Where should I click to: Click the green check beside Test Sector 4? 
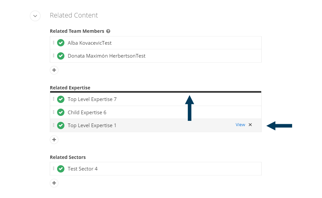[61, 169]
